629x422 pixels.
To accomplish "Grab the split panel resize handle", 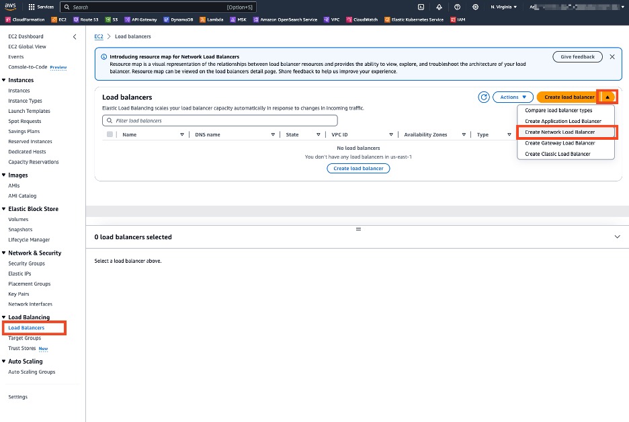I will (358, 229).
